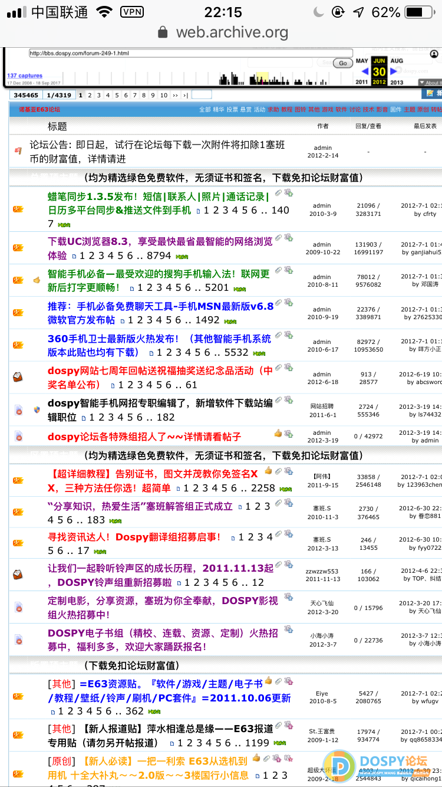
Task: Jump to page 5532 of 360手机卫士 thread
Action: (236, 352)
